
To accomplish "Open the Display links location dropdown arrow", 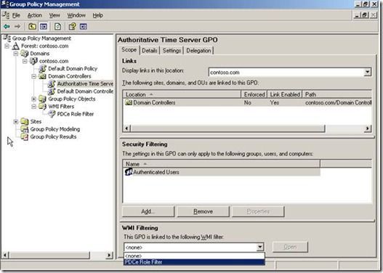I will pos(367,72).
